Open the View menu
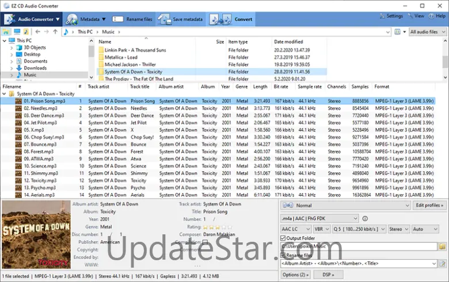 [x=416, y=16]
